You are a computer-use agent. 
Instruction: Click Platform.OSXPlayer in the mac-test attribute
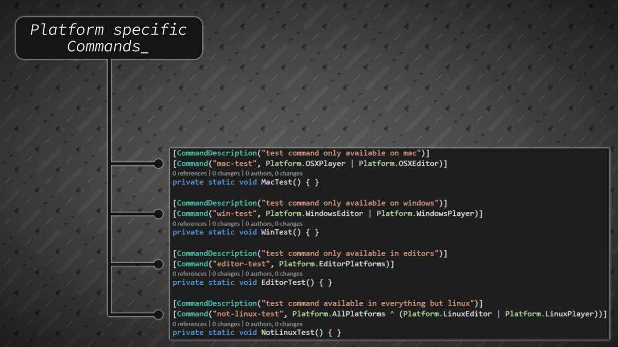click(x=305, y=163)
